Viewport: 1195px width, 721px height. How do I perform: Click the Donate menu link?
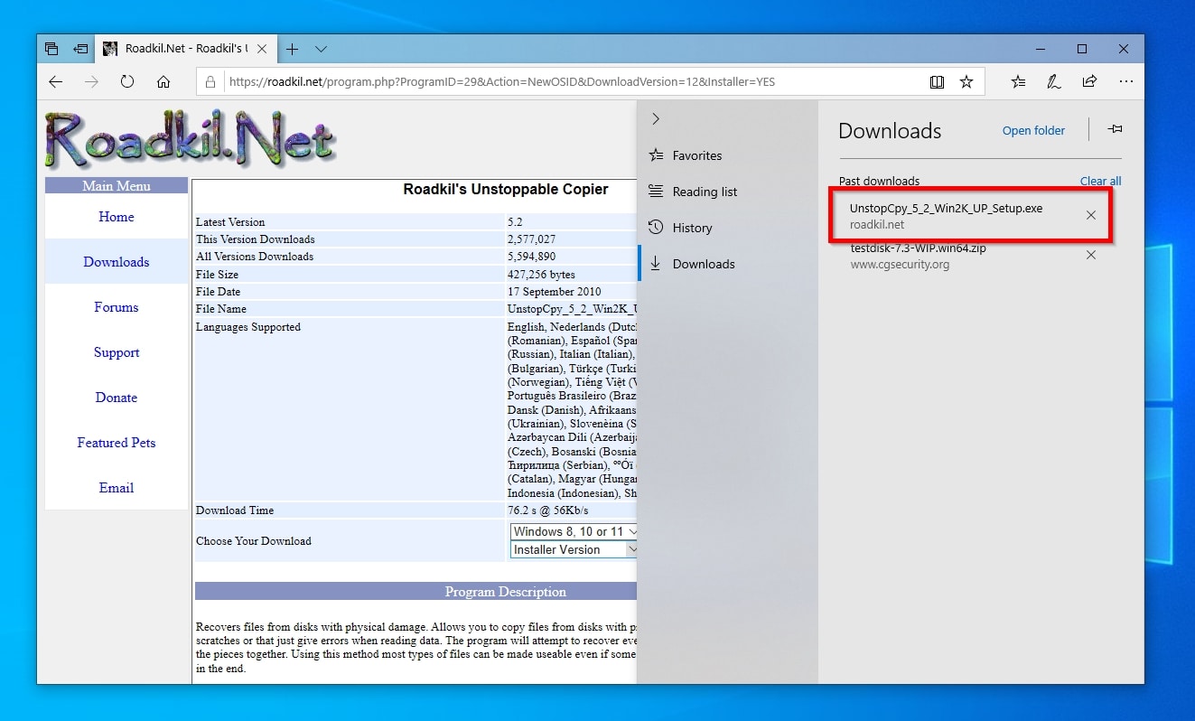pyautogui.click(x=117, y=398)
